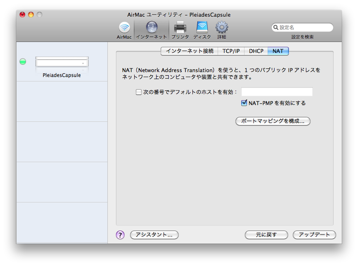Focus the 設定名 search field
This screenshot has width=358, height=266.
coord(302,27)
